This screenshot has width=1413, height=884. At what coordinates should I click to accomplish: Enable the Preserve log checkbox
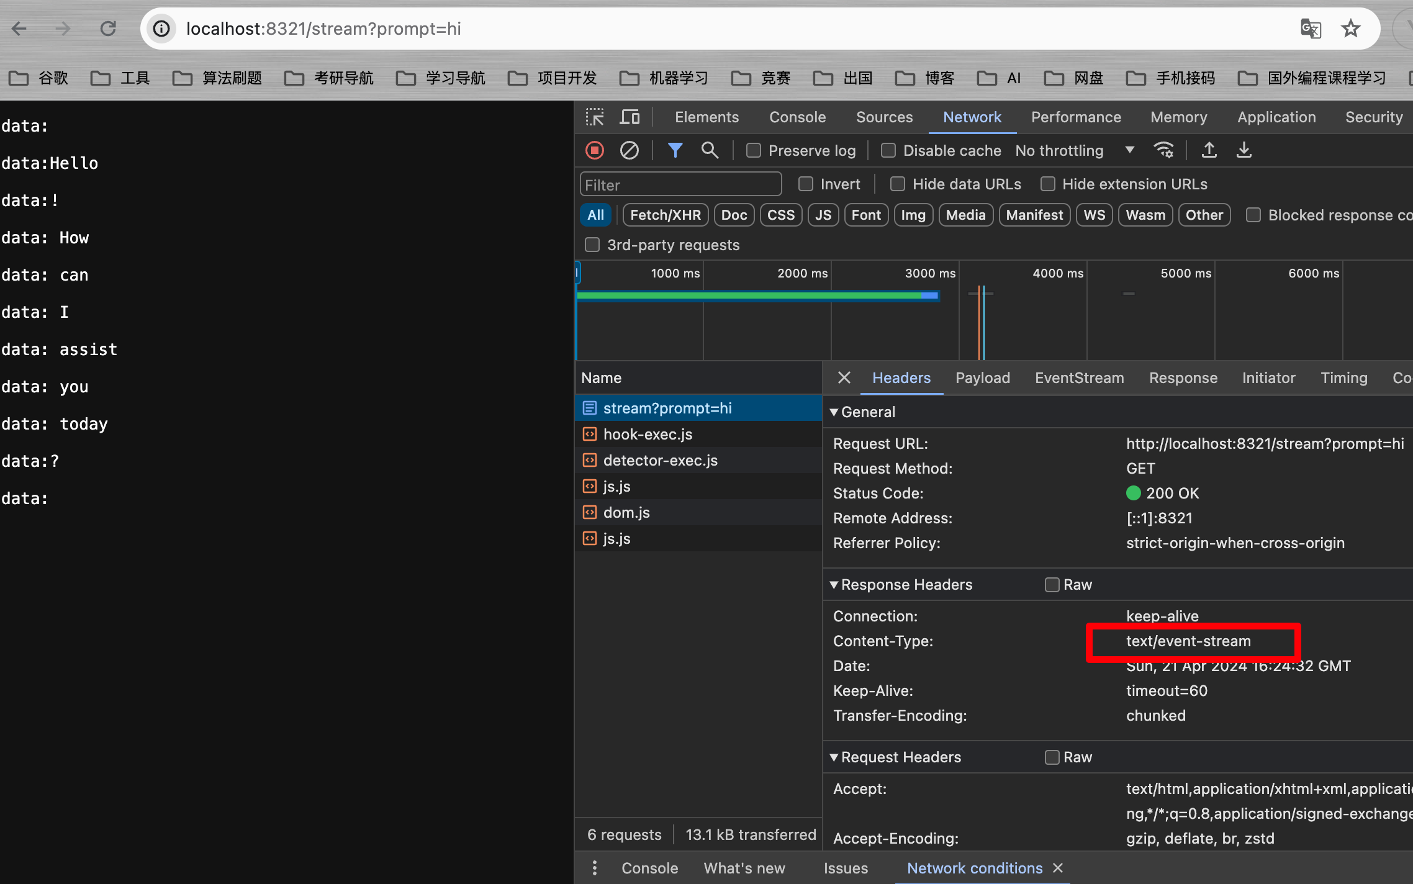754,150
